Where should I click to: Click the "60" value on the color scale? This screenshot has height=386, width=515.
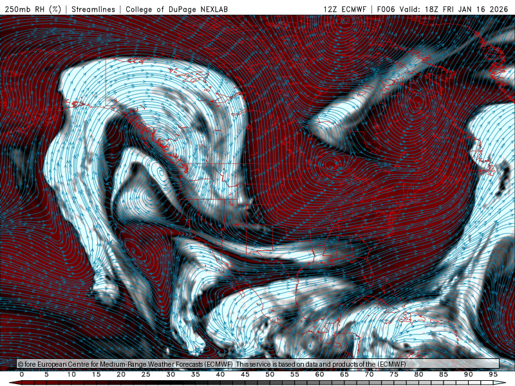(319, 374)
